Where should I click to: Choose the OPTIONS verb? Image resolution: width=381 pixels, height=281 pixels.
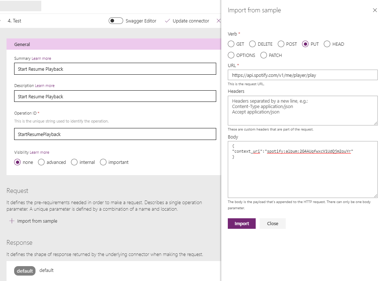click(231, 55)
